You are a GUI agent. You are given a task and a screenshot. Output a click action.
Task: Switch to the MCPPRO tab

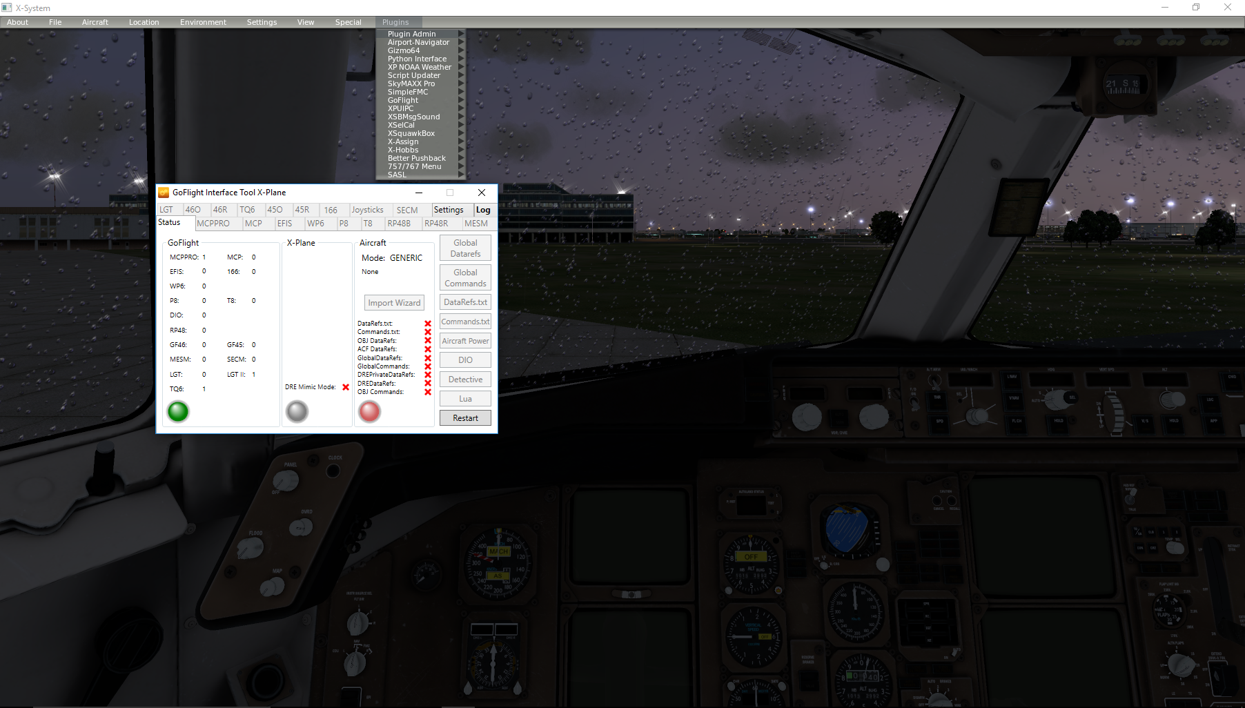click(x=213, y=224)
